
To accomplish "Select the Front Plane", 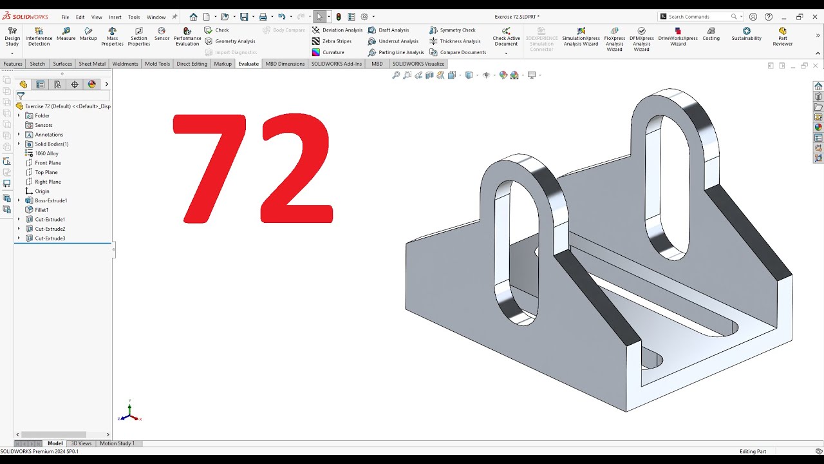I will tap(48, 163).
